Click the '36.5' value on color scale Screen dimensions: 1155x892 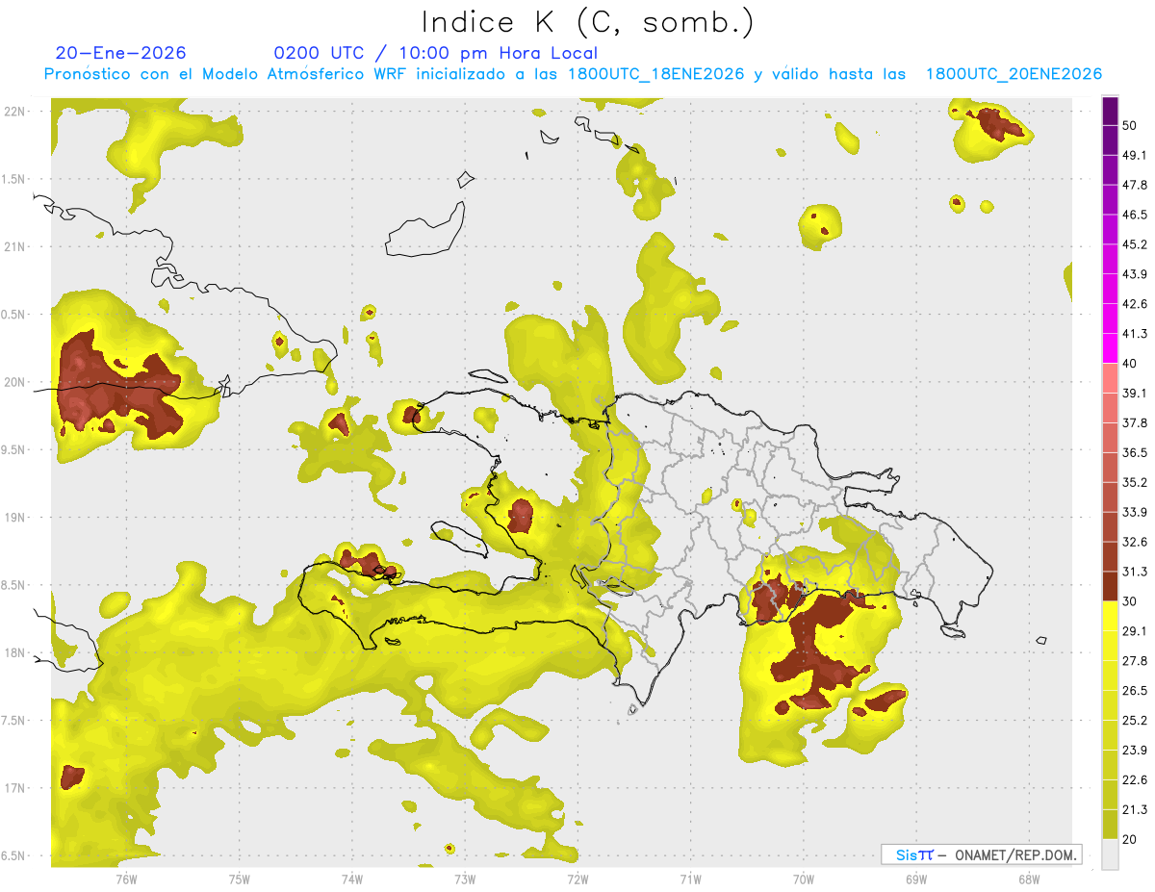pyautogui.click(x=1135, y=452)
